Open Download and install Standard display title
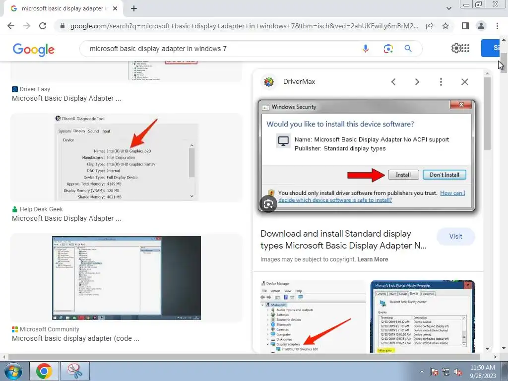The image size is (508, 381). point(343,240)
